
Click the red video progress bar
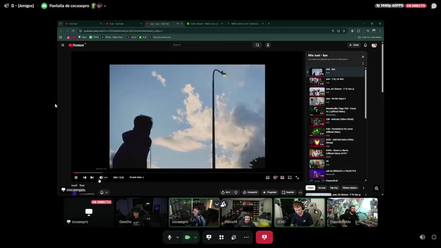187,173
